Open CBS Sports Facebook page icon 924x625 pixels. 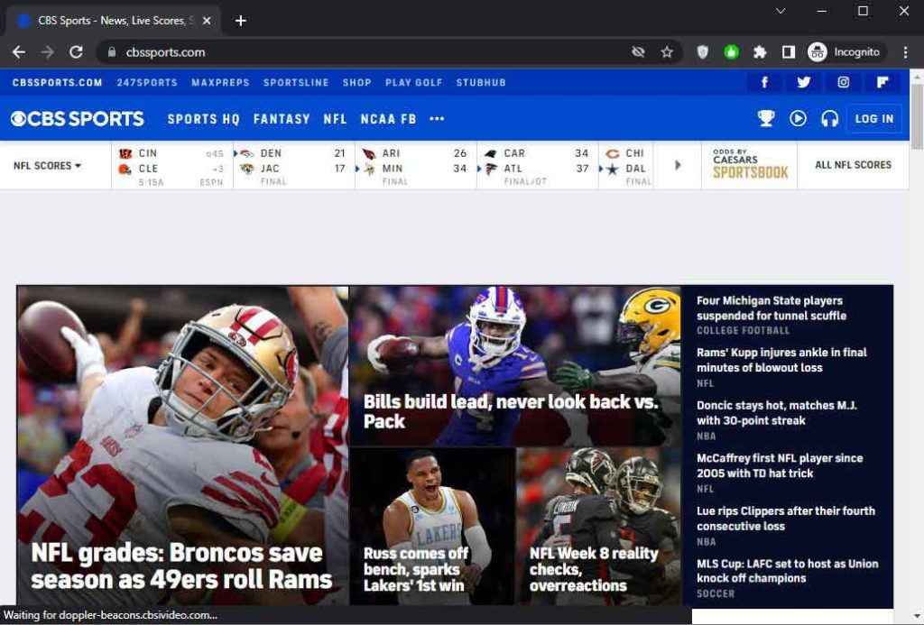click(x=764, y=81)
